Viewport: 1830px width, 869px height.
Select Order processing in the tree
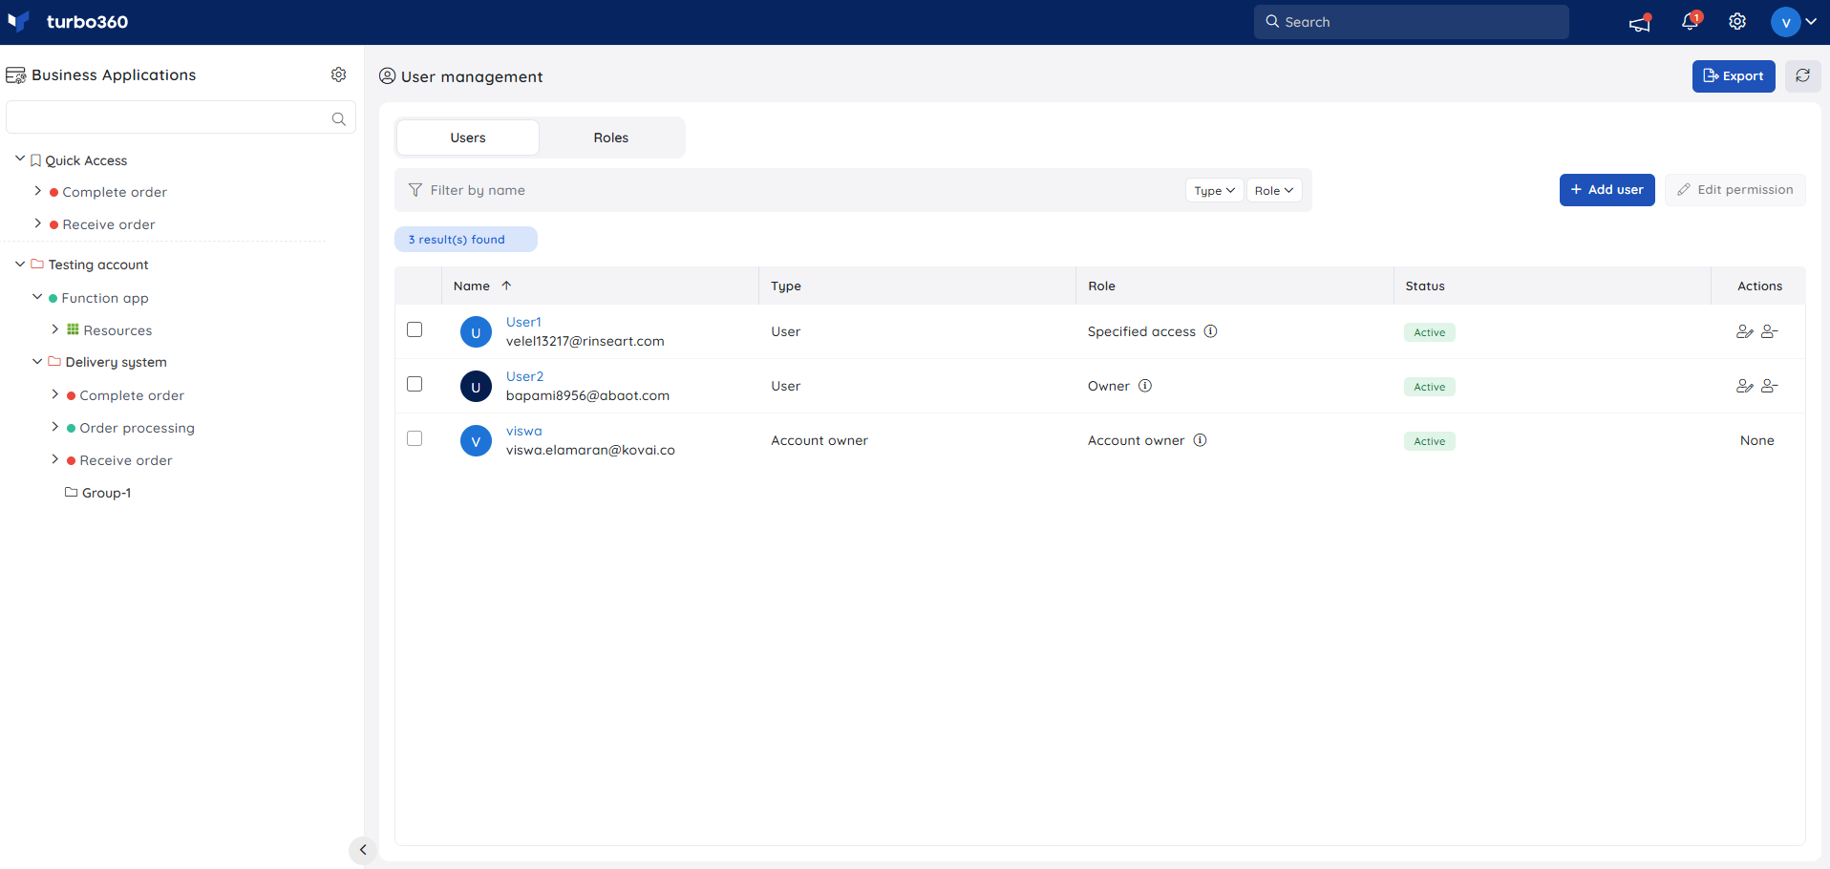137,428
